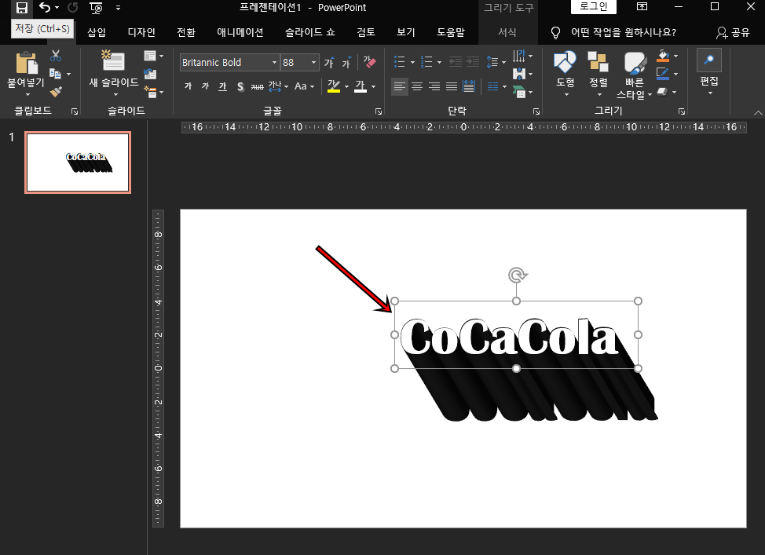Toggle Justify alignment button

(452, 87)
